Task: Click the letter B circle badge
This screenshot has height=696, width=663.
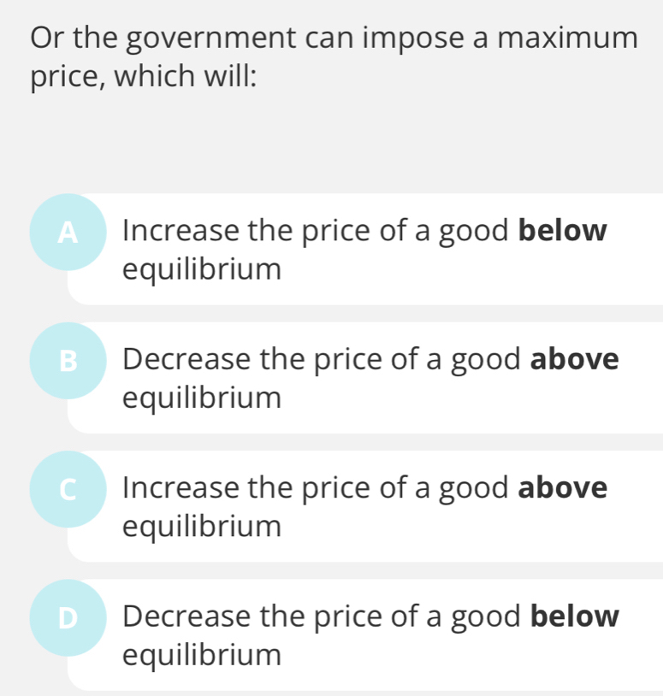Action: (68, 361)
